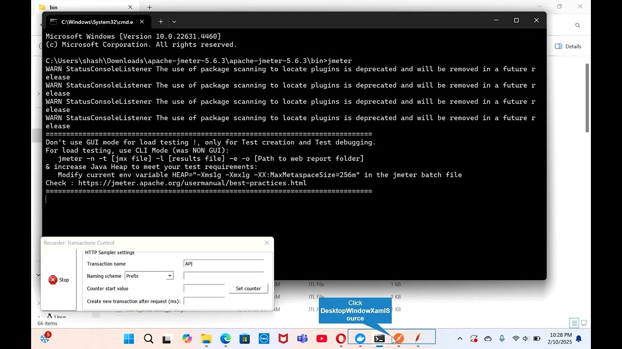Click the new transaction delay (ms) field
This screenshot has height=349, width=622.
[204, 301]
